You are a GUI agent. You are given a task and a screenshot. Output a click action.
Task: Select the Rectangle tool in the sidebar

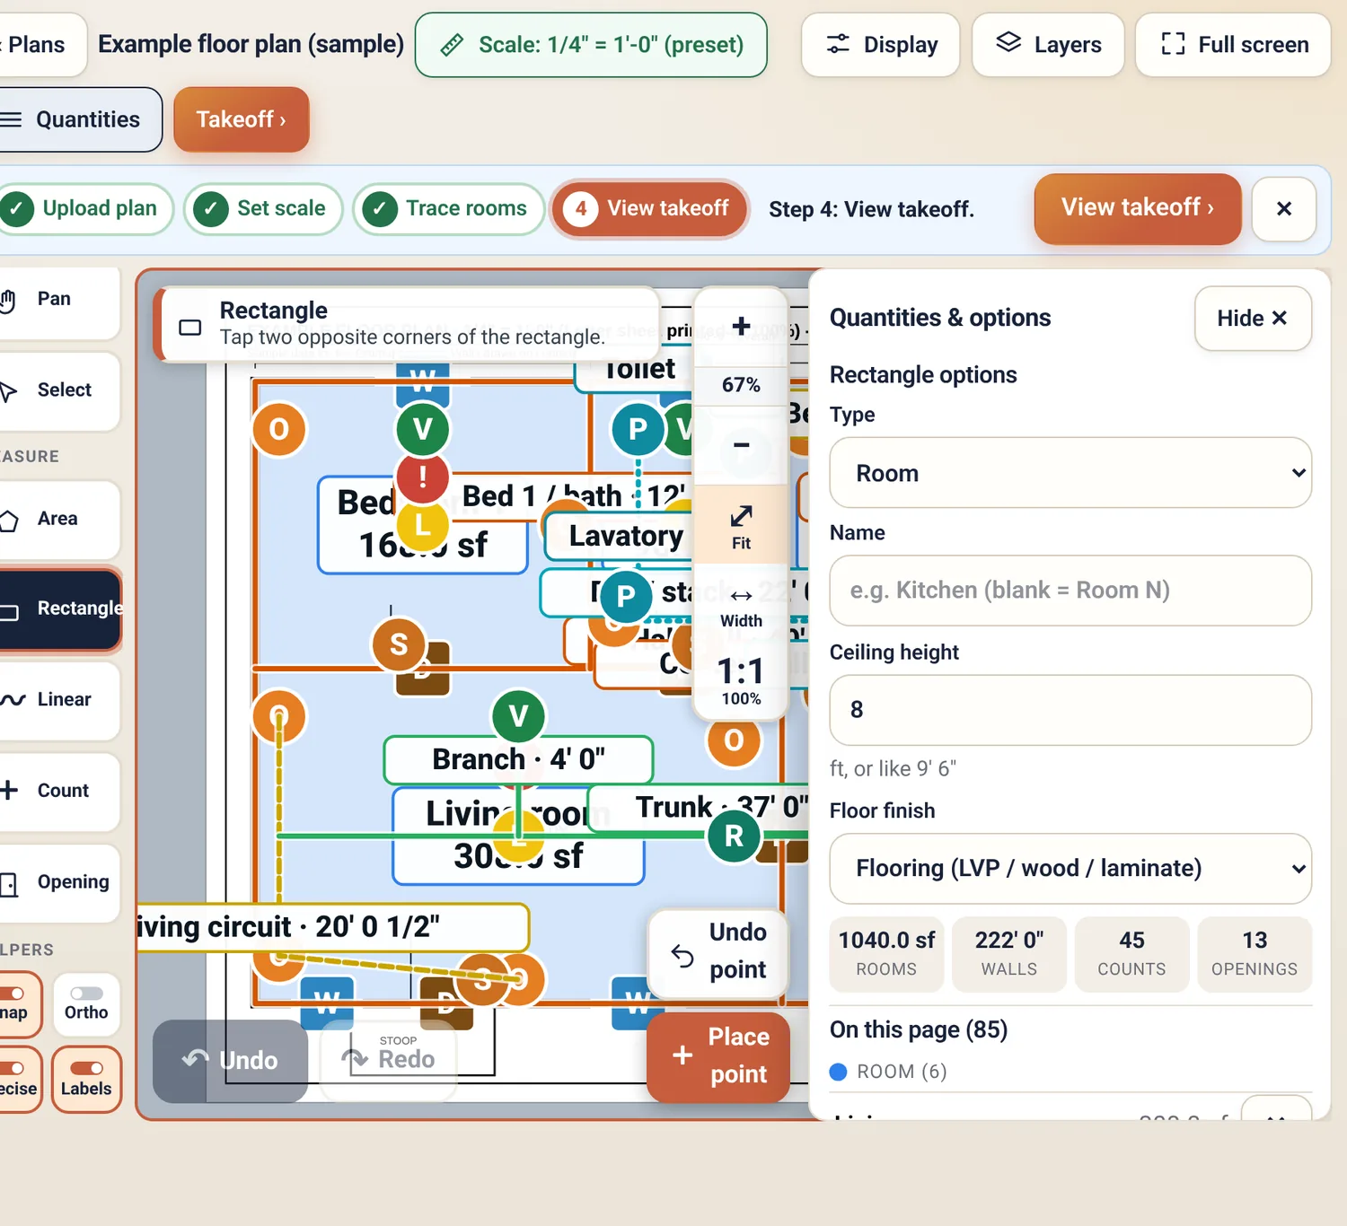point(59,609)
